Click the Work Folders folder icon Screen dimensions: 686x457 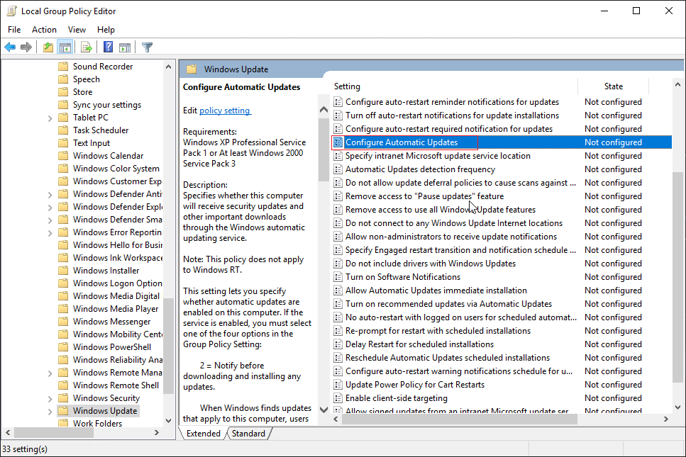(63, 423)
